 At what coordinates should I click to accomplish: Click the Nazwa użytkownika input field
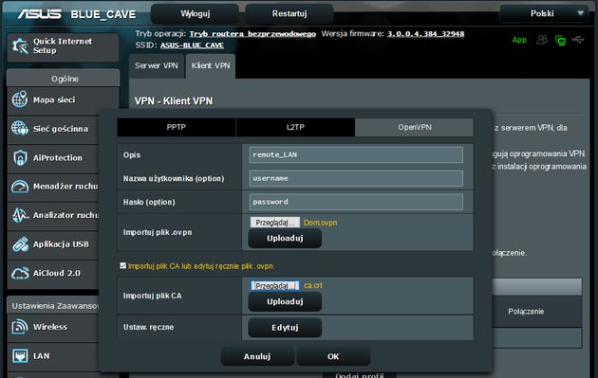pos(356,178)
